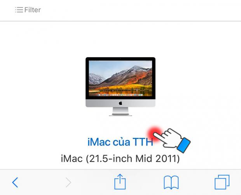Tap the grayed forward chevron

pos(68,182)
